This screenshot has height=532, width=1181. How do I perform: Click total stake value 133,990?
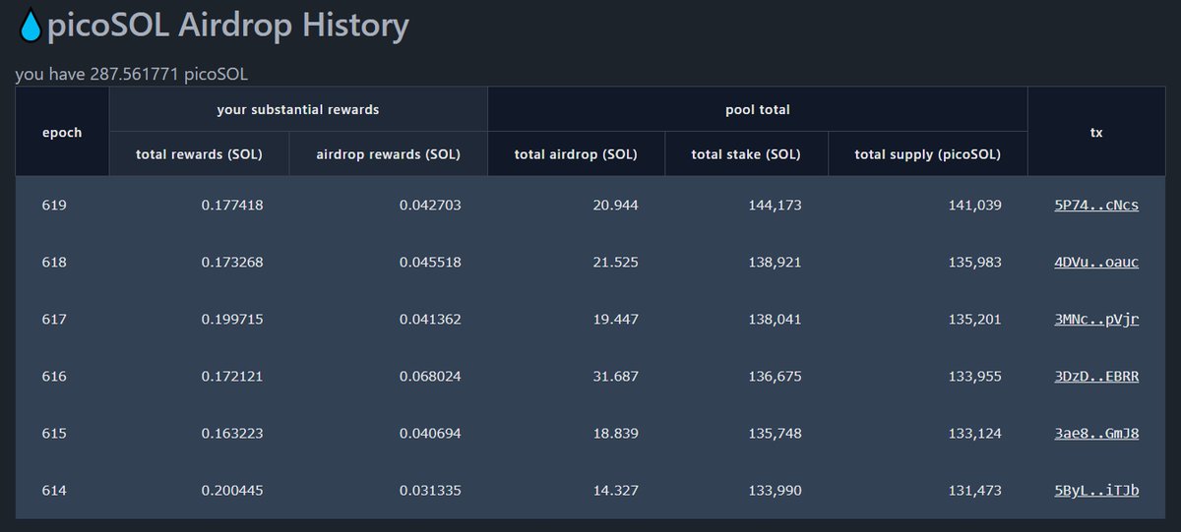click(776, 491)
